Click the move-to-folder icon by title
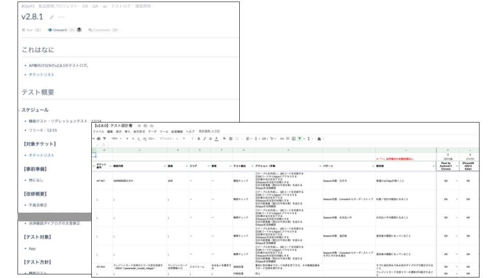This screenshot has width=495, height=278. click(x=145, y=126)
